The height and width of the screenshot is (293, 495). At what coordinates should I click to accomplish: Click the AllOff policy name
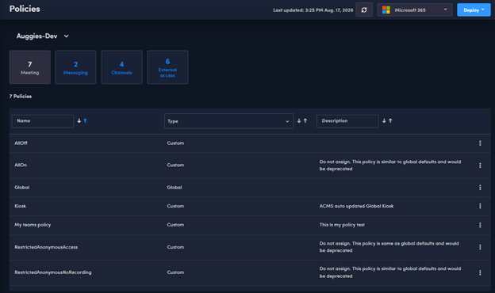point(21,143)
